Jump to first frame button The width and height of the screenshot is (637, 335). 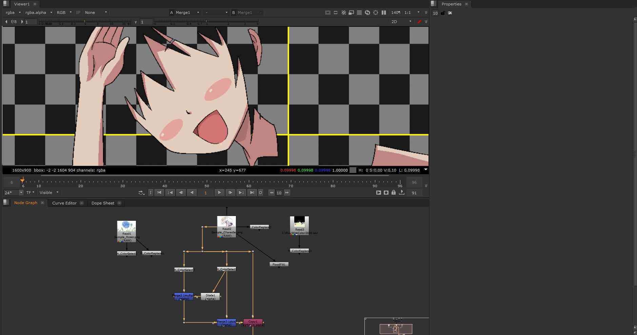(x=159, y=193)
